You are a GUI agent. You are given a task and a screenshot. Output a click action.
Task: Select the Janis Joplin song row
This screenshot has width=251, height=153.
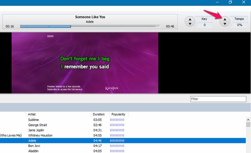pyautogui.click(x=123, y=130)
